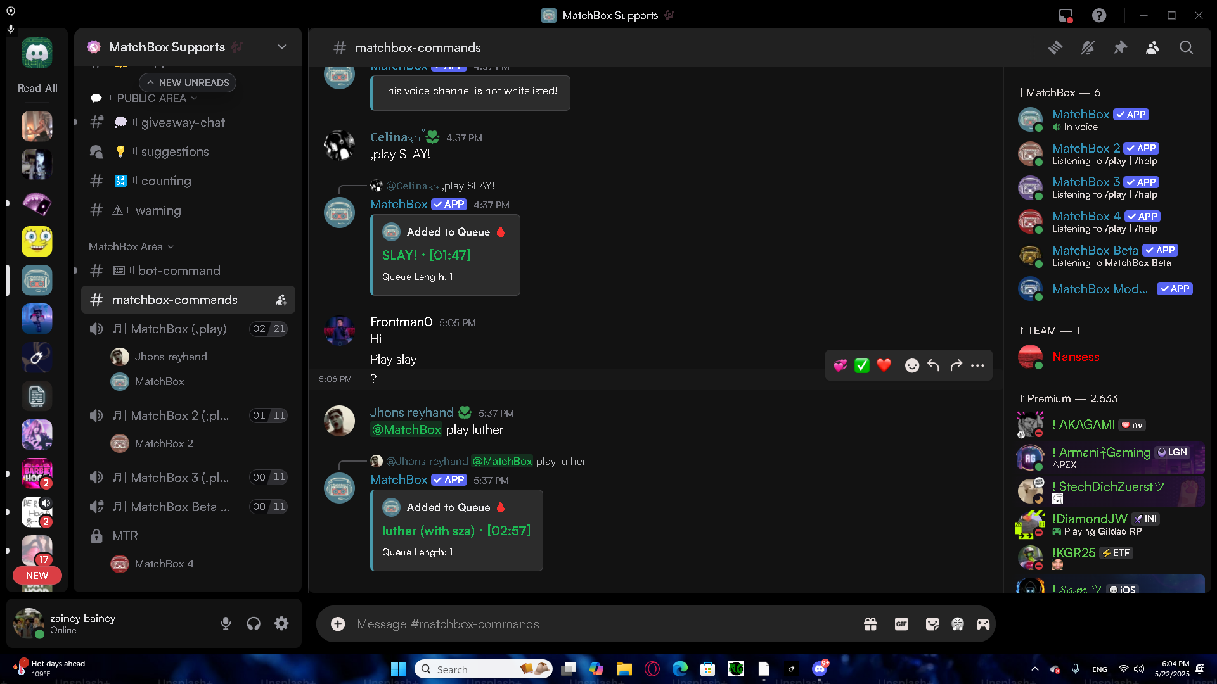Screen dimensions: 1217x684
Task: Open Discord home direct messages
Action: pos(37,53)
